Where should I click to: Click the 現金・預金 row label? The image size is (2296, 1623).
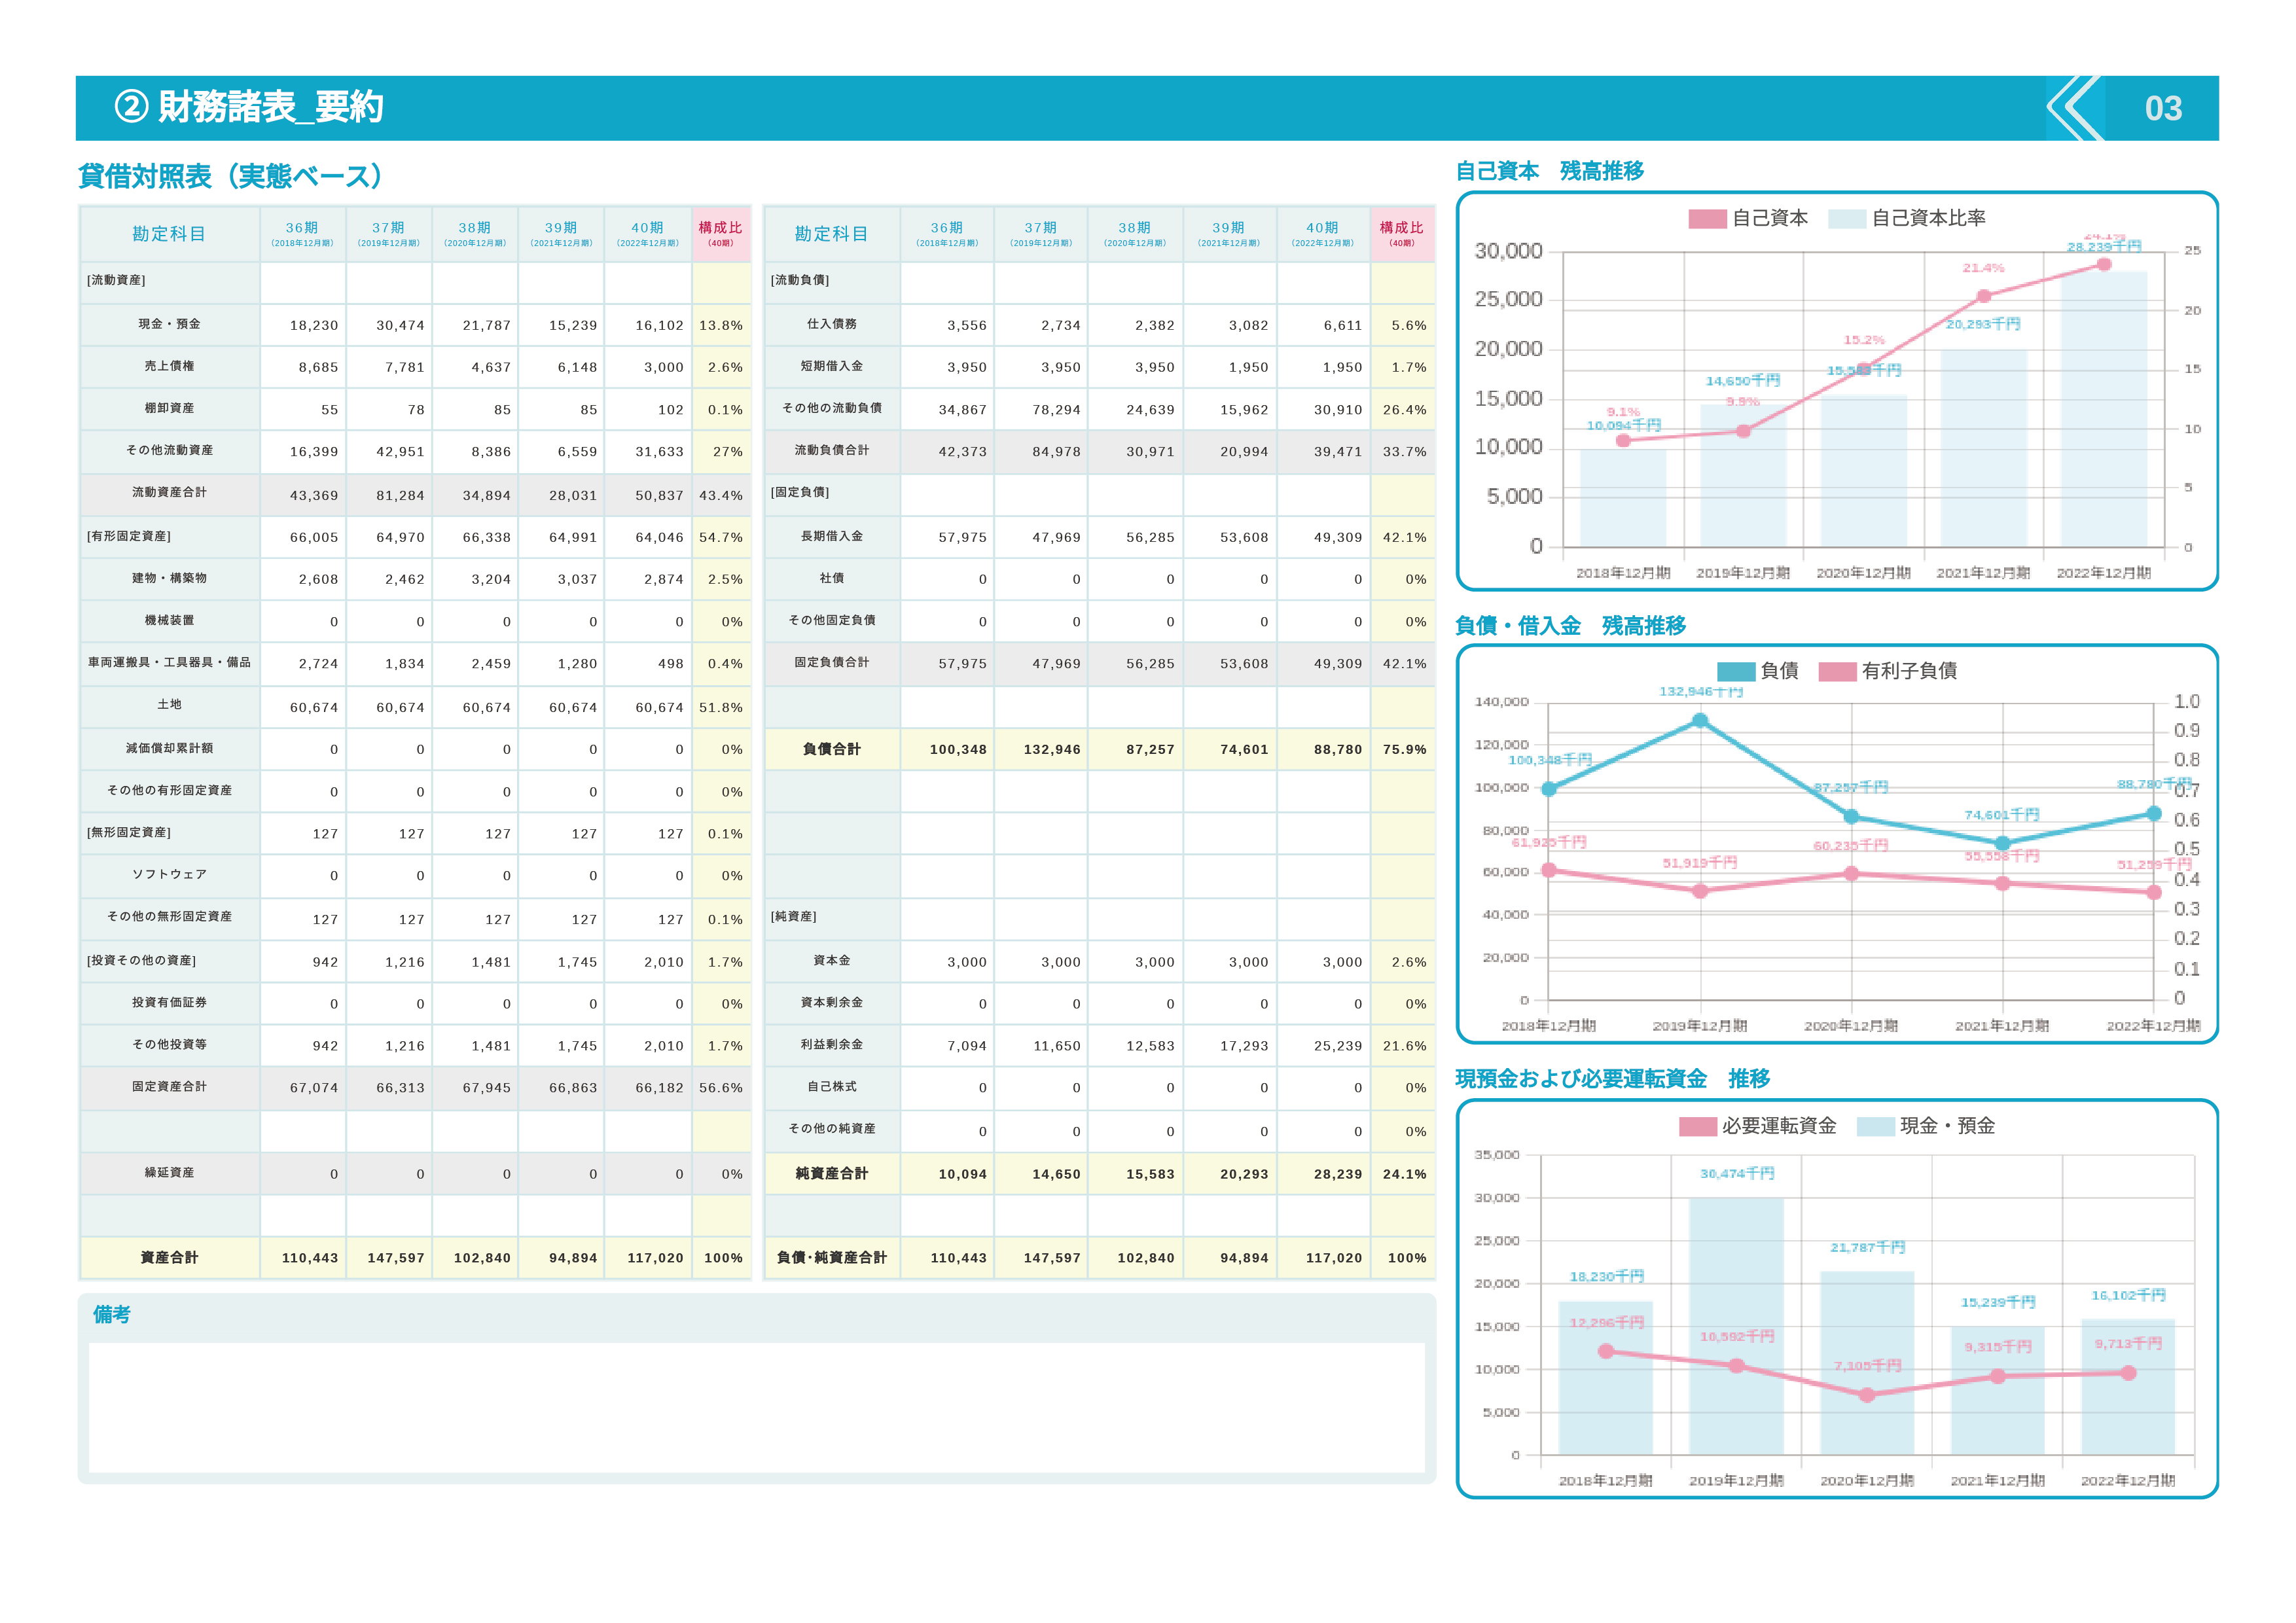coord(169,324)
